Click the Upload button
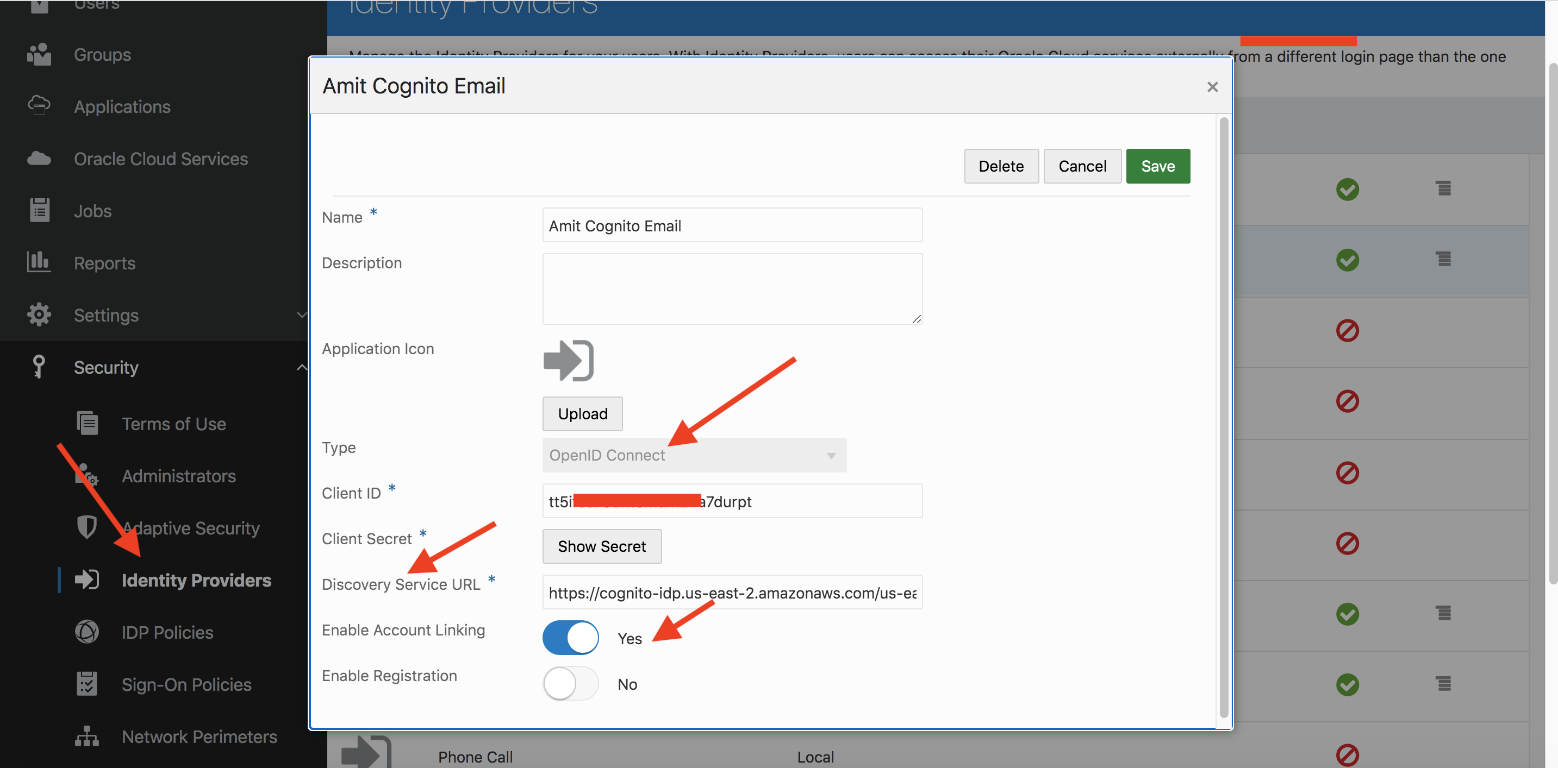 (x=582, y=414)
